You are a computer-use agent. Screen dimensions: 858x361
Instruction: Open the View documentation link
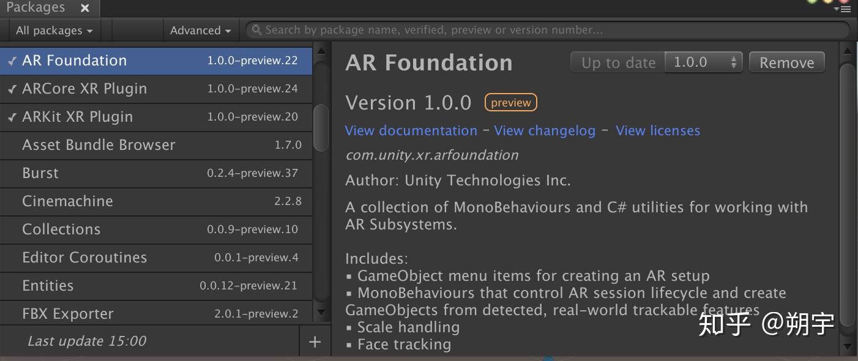point(411,130)
